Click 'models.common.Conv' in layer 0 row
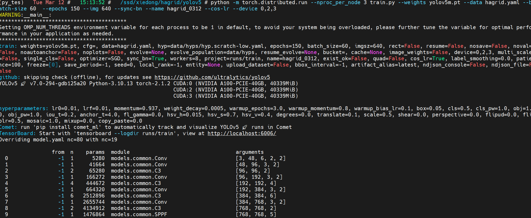This screenshot has width=531, height=218. pyautogui.click(x=139, y=158)
